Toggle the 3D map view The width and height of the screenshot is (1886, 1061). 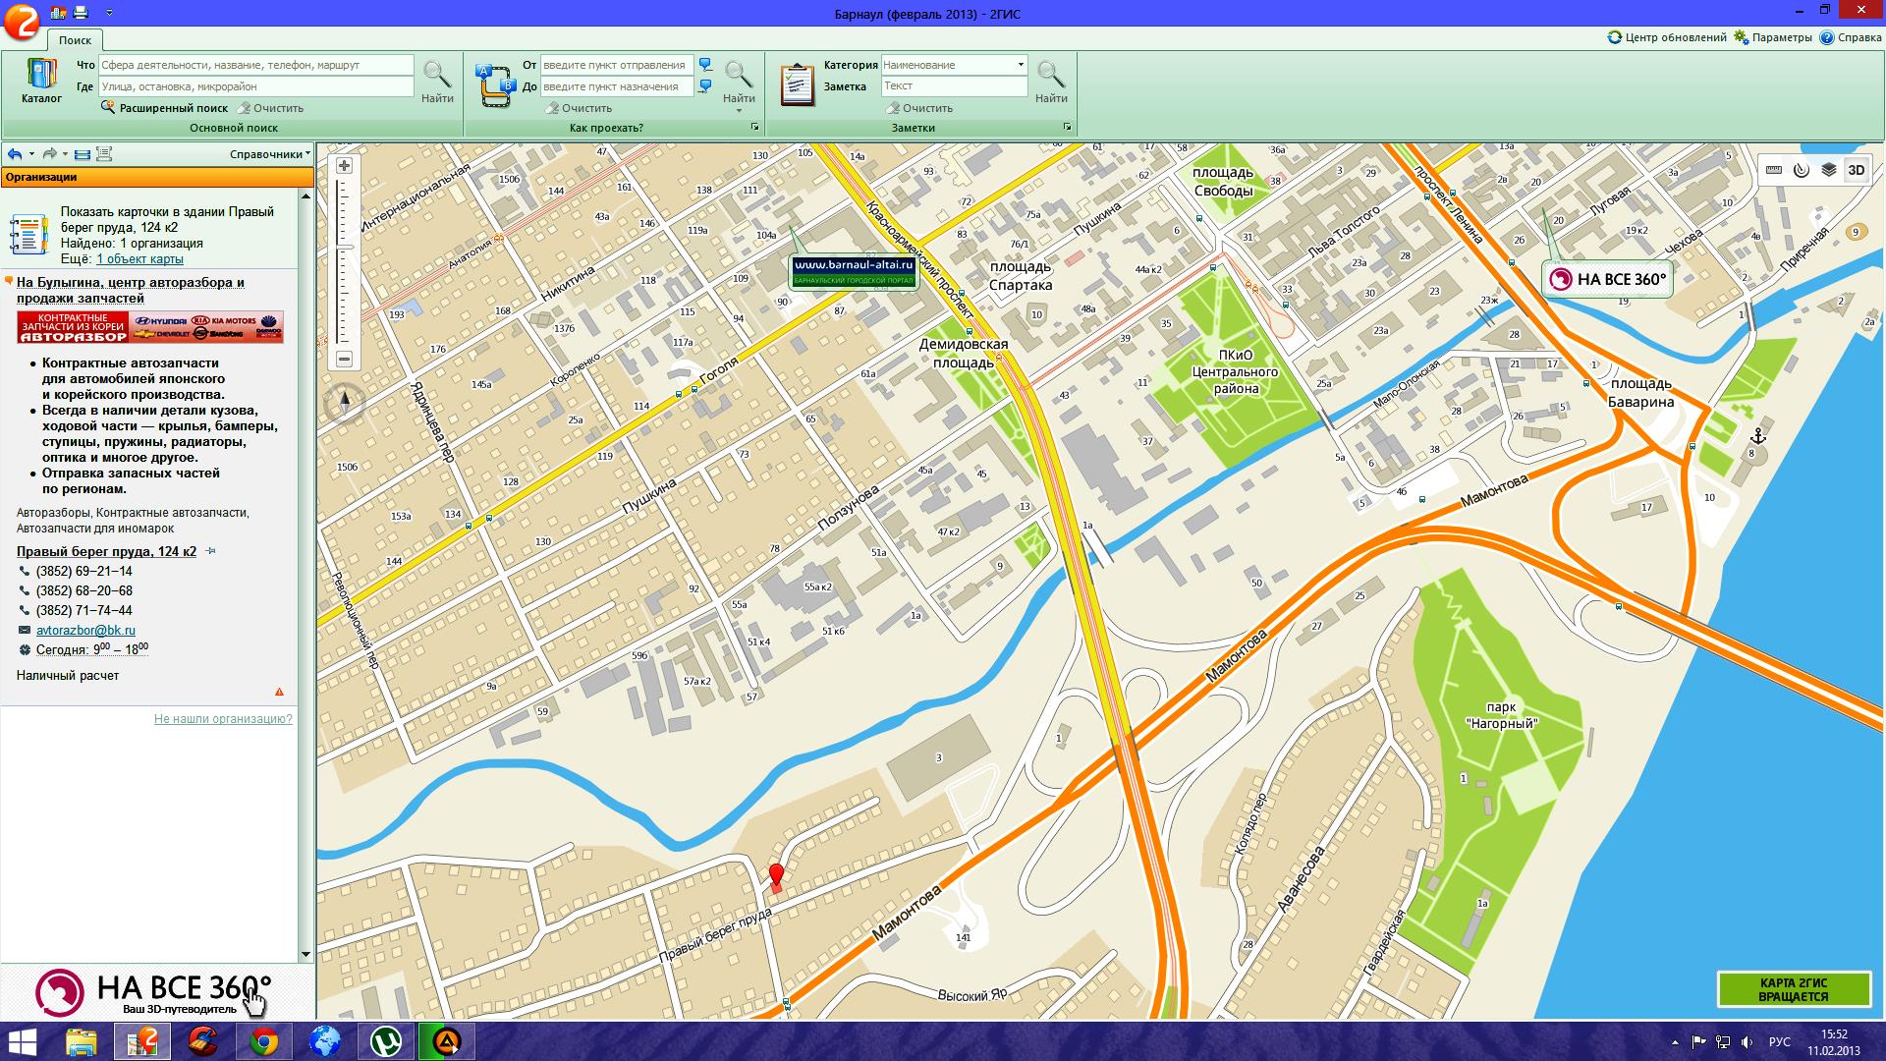[1856, 169]
